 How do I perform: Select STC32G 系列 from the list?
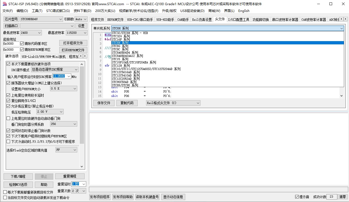(x=121, y=36)
